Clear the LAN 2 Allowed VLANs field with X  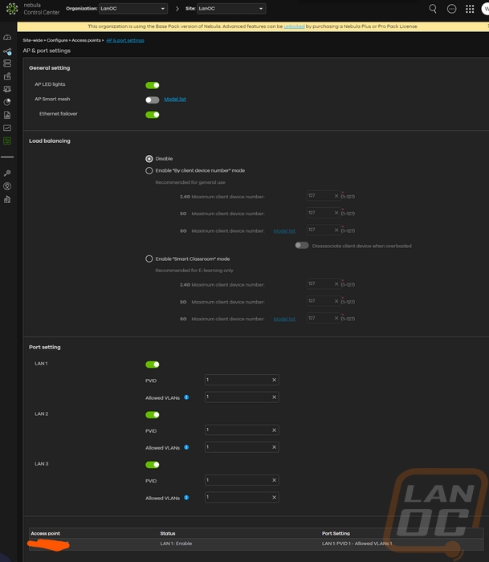tap(275, 447)
